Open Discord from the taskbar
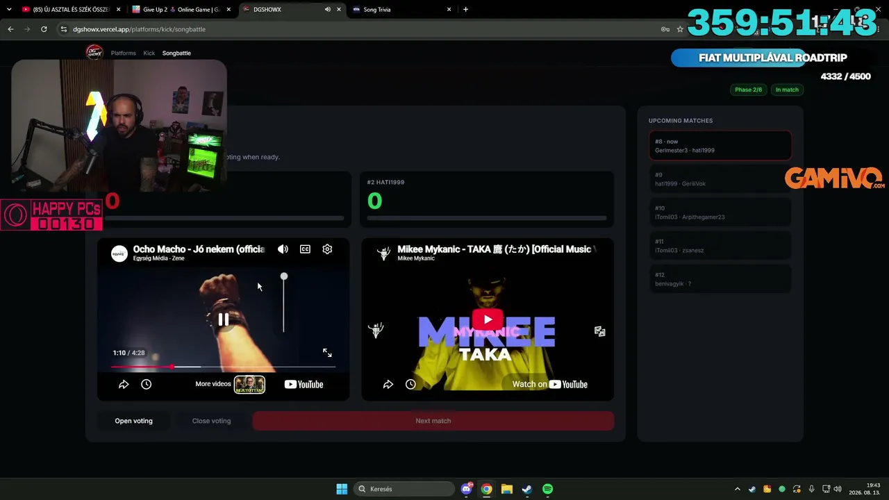This screenshot has height=500, width=889. click(467, 489)
